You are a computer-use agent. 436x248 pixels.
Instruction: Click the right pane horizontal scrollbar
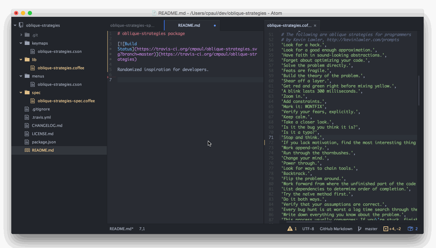tap(309, 223)
